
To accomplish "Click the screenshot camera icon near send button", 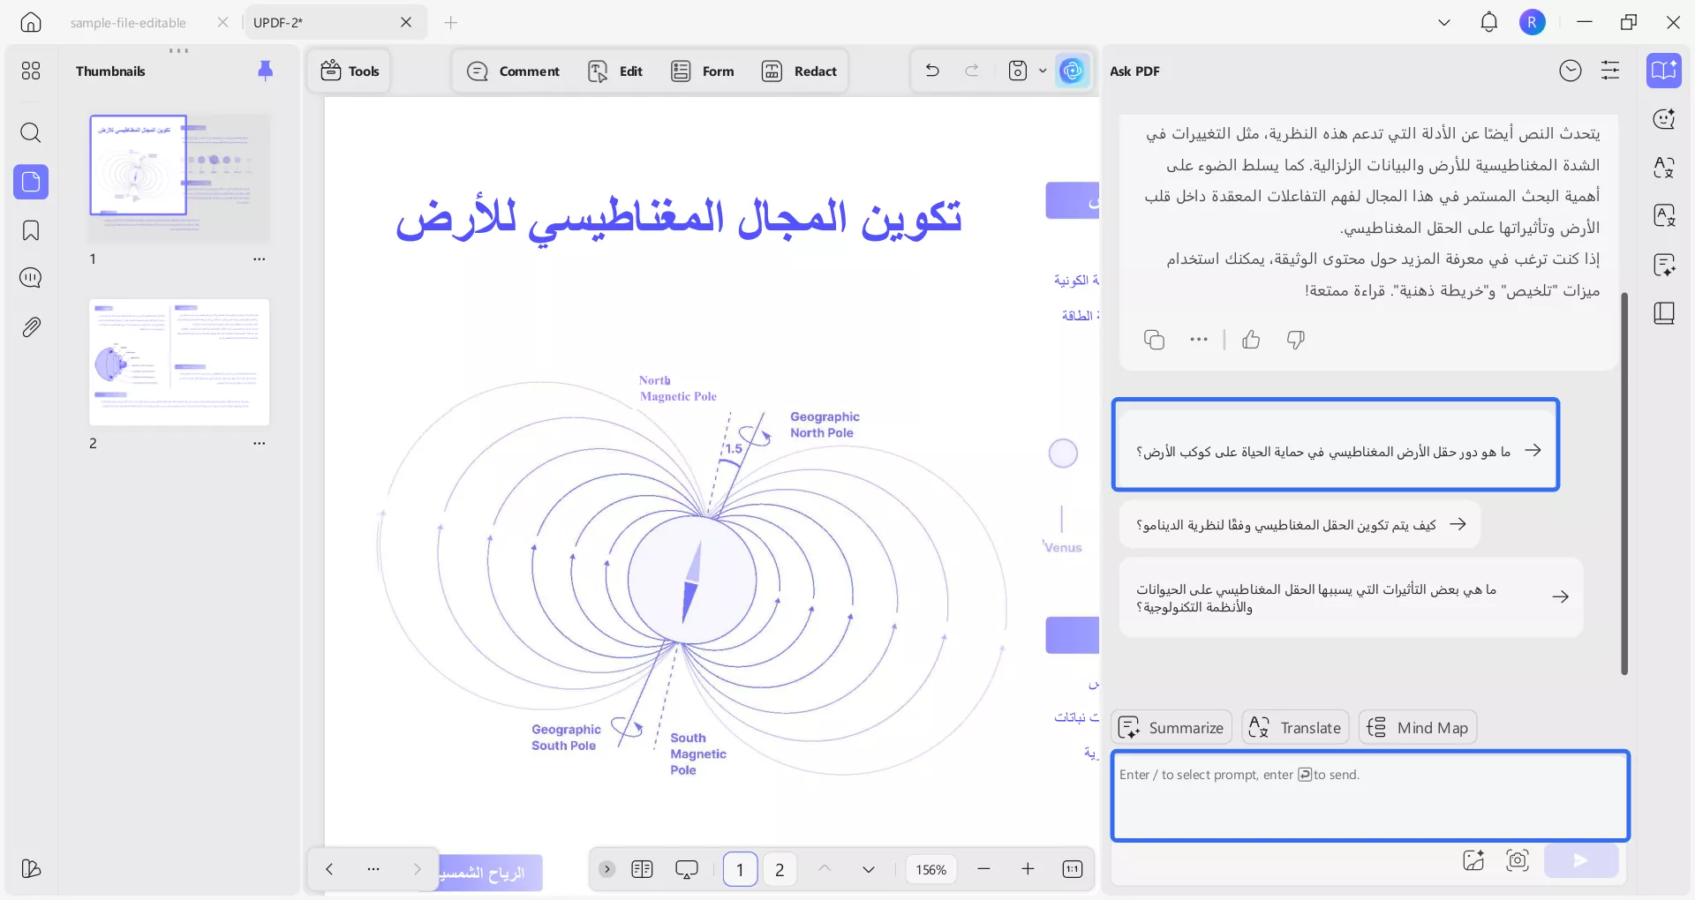I will tap(1518, 861).
